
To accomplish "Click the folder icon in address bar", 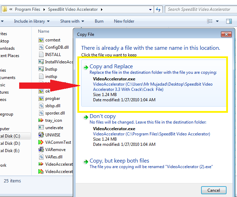I will 5,9.
